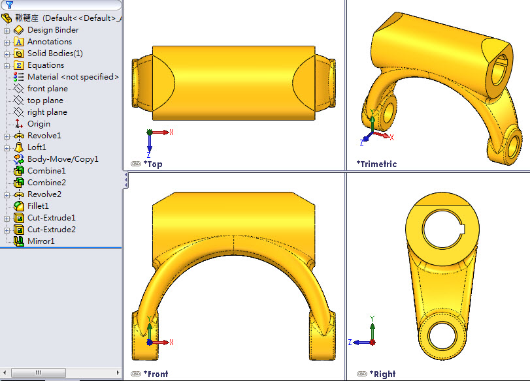Select the front plane icon
Viewport: 530px width, 381px height.
coord(18,89)
